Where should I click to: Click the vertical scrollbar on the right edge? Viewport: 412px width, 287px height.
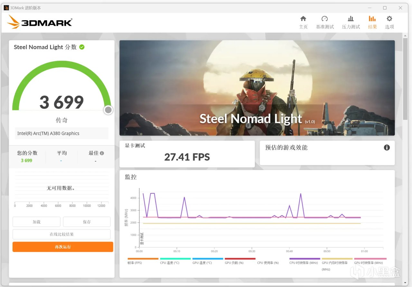405,79
